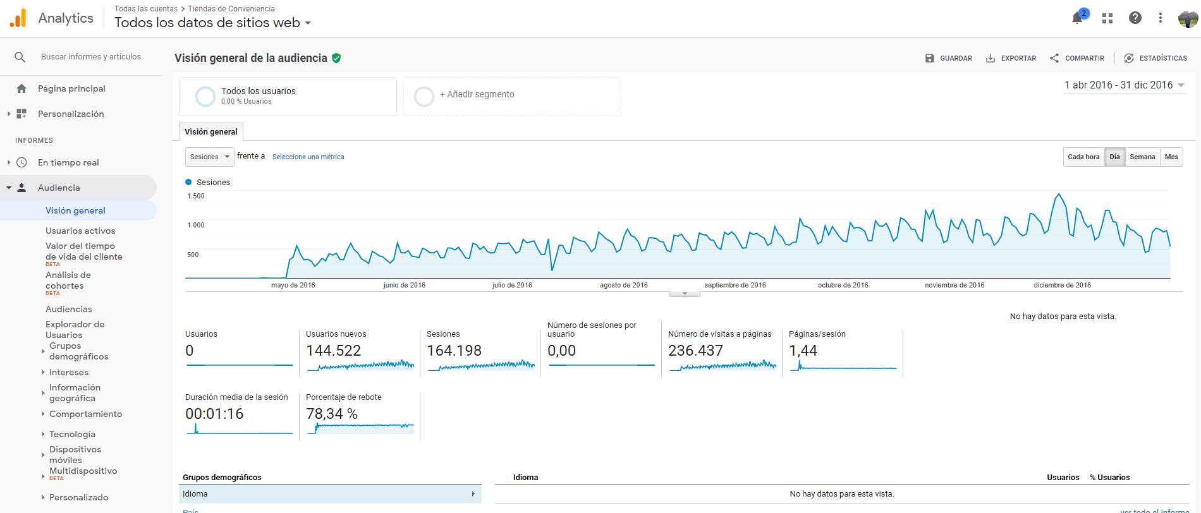The height and width of the screenshot is (513, 1201).
Task: Click the Buscar informes search field
Action: (91, 57)
